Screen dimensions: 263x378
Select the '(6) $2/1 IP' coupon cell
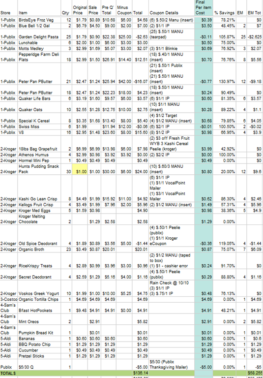pos(172,127)
